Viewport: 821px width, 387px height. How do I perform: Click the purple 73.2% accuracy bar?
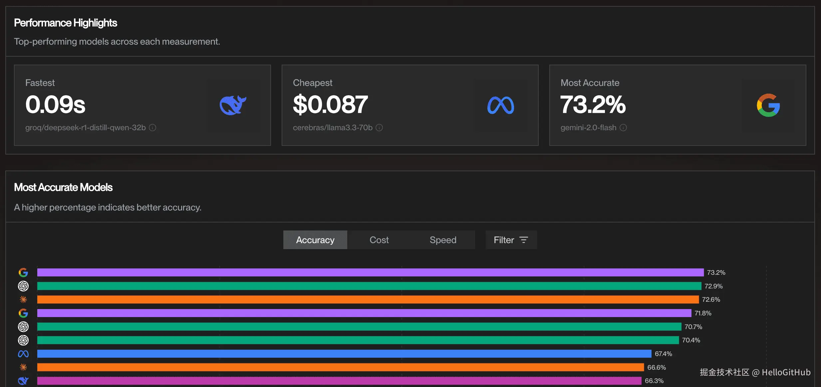370,273
